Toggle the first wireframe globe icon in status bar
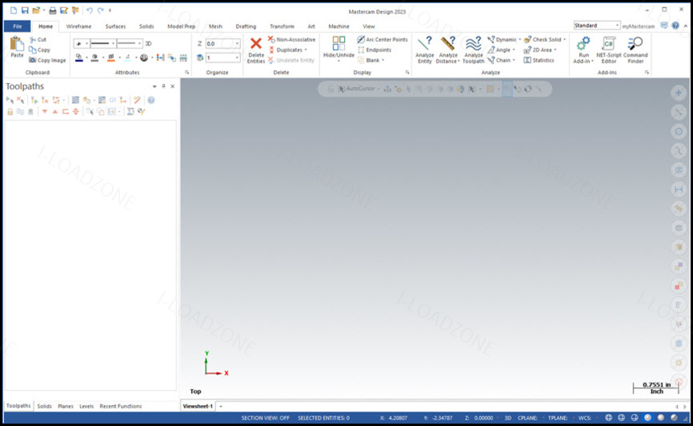The image size is (693, 426). point(608,418)
